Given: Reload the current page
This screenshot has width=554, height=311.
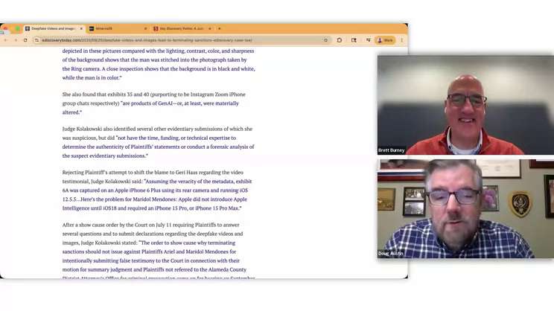Looking at the screenshot, I should [x=25, y=40].
